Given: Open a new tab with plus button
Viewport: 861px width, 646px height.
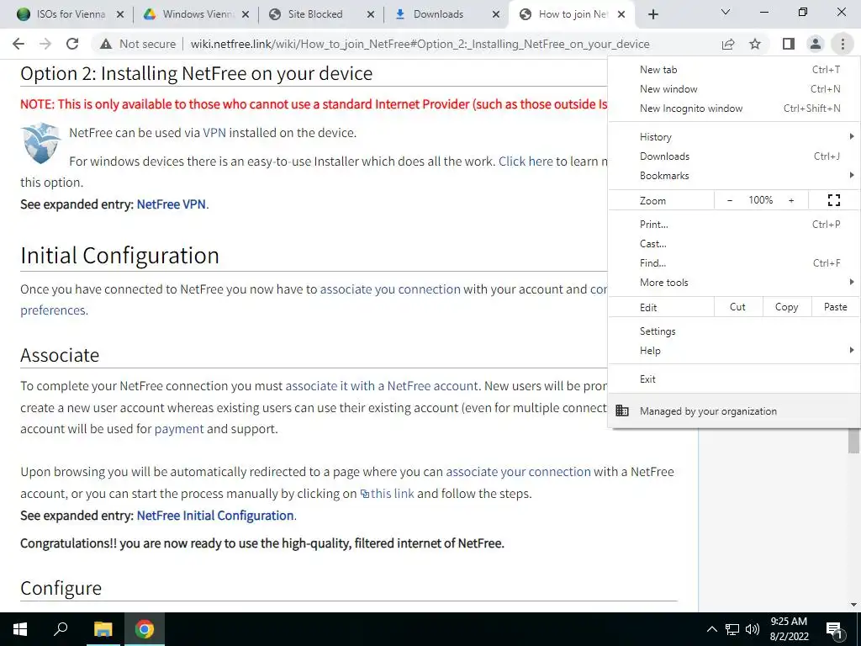Looking at the screenshot, I should (652, 14).
